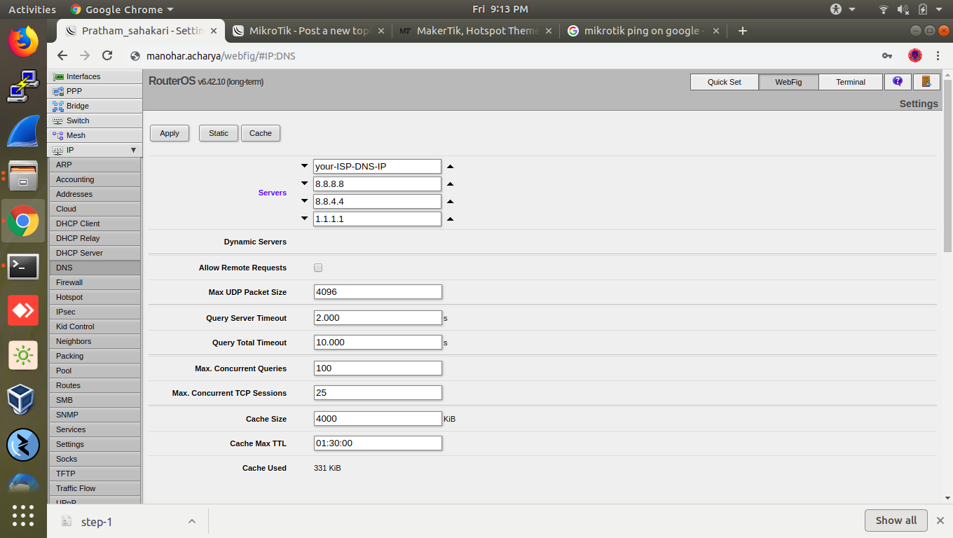Switch to the MikroTik Post a new topic tab
The image size is (953, 538).
click(308, 31)
